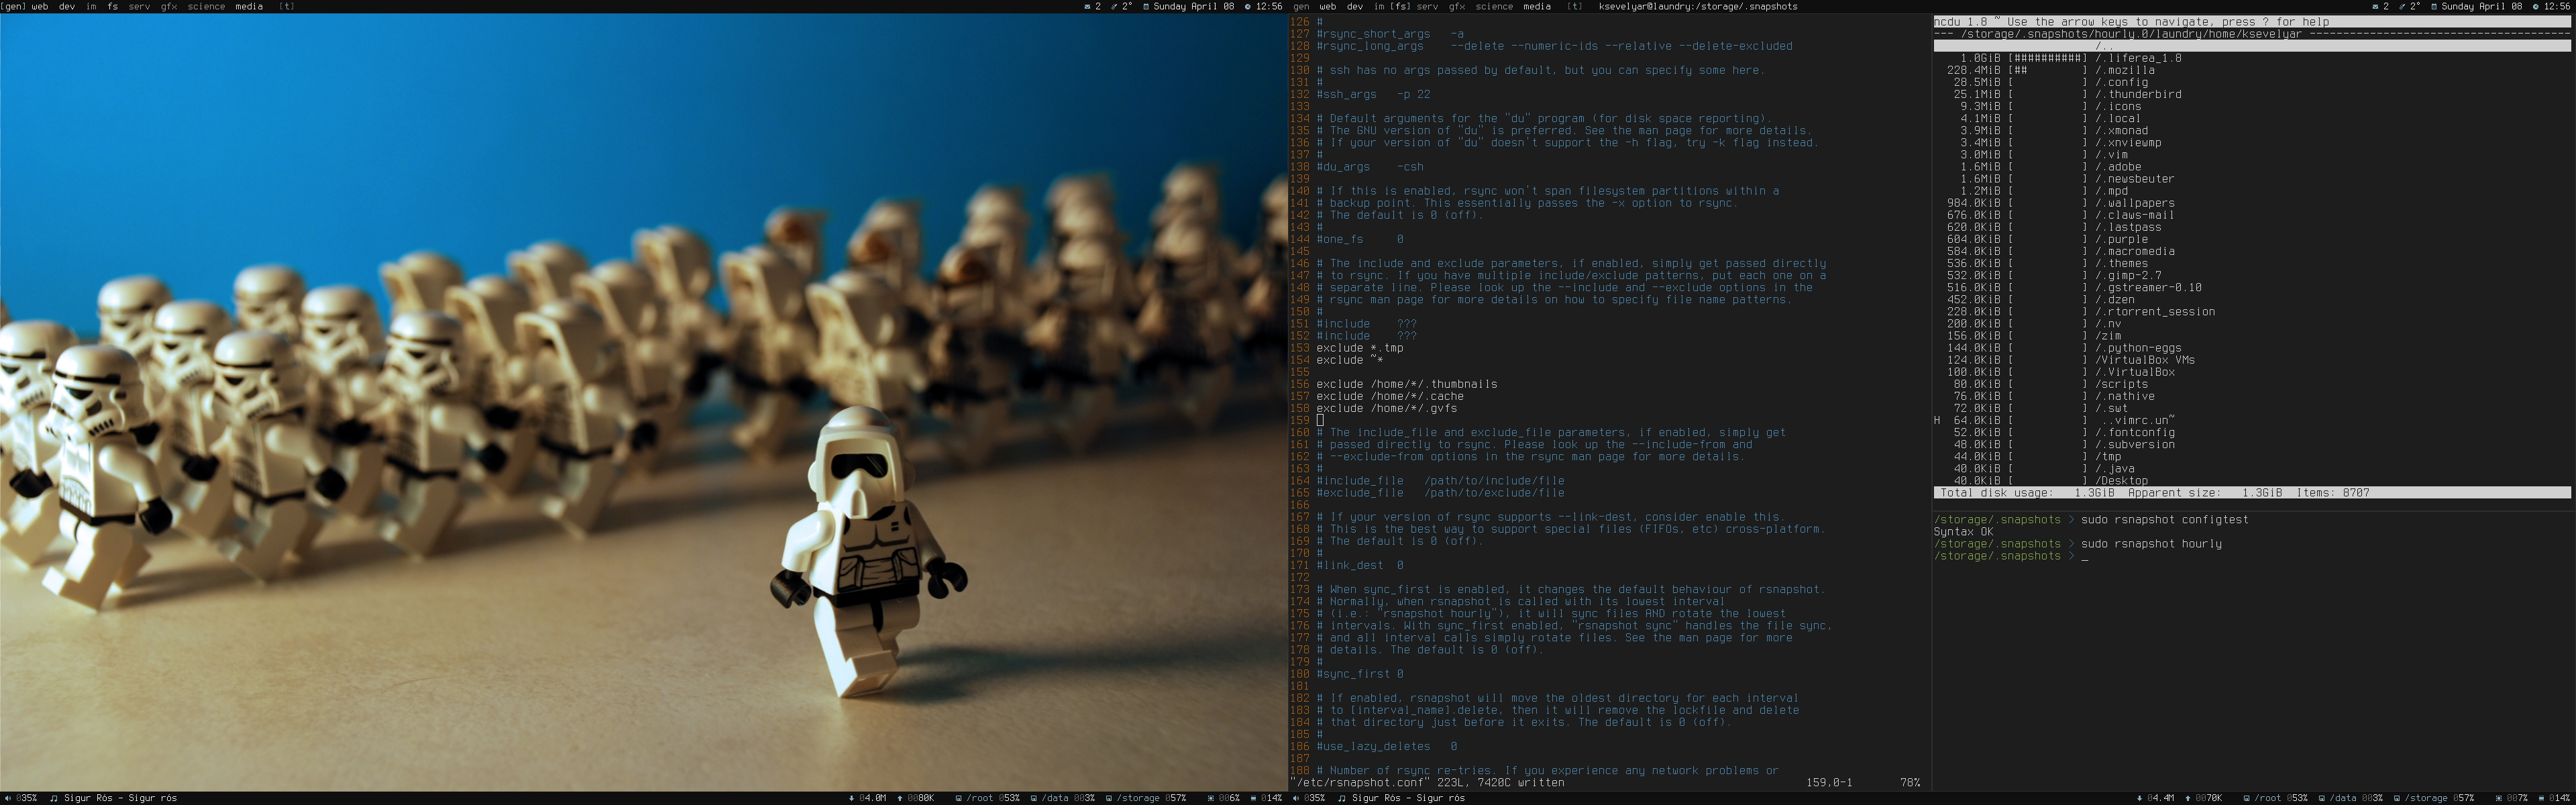Screen dimensions: 2576x805
Task: Click the mail icon above the ncdu pane
Action: point(2375,6)
